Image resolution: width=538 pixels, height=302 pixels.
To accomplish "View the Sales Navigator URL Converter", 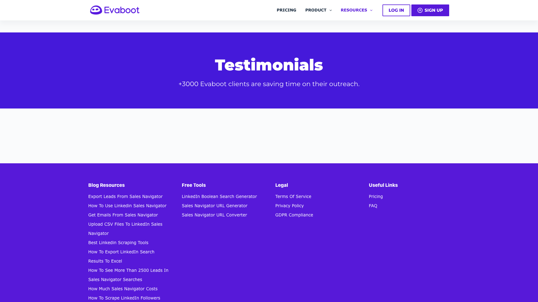I will [x=214, y=215].
